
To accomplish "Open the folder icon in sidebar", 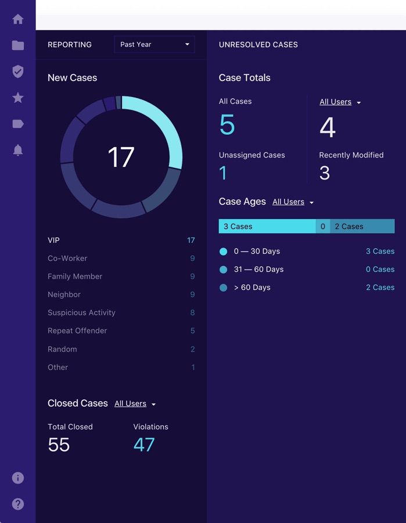I will (18, 45).
